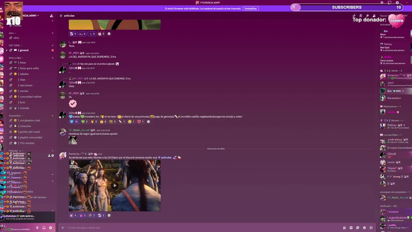Open the 77tv-emotes channel
The width and height of the screenshot is (412, 232).
[31, 143]
